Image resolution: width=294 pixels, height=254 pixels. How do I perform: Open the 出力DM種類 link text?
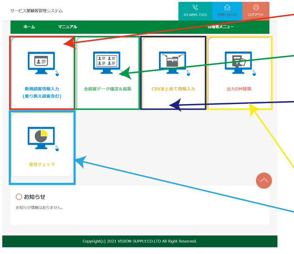[239, 89]
